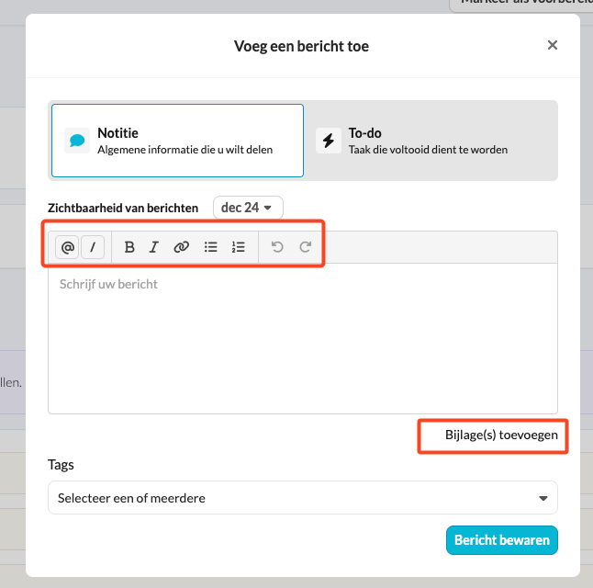Click the Notitie speech bubble icon

(x=77, y=141)
